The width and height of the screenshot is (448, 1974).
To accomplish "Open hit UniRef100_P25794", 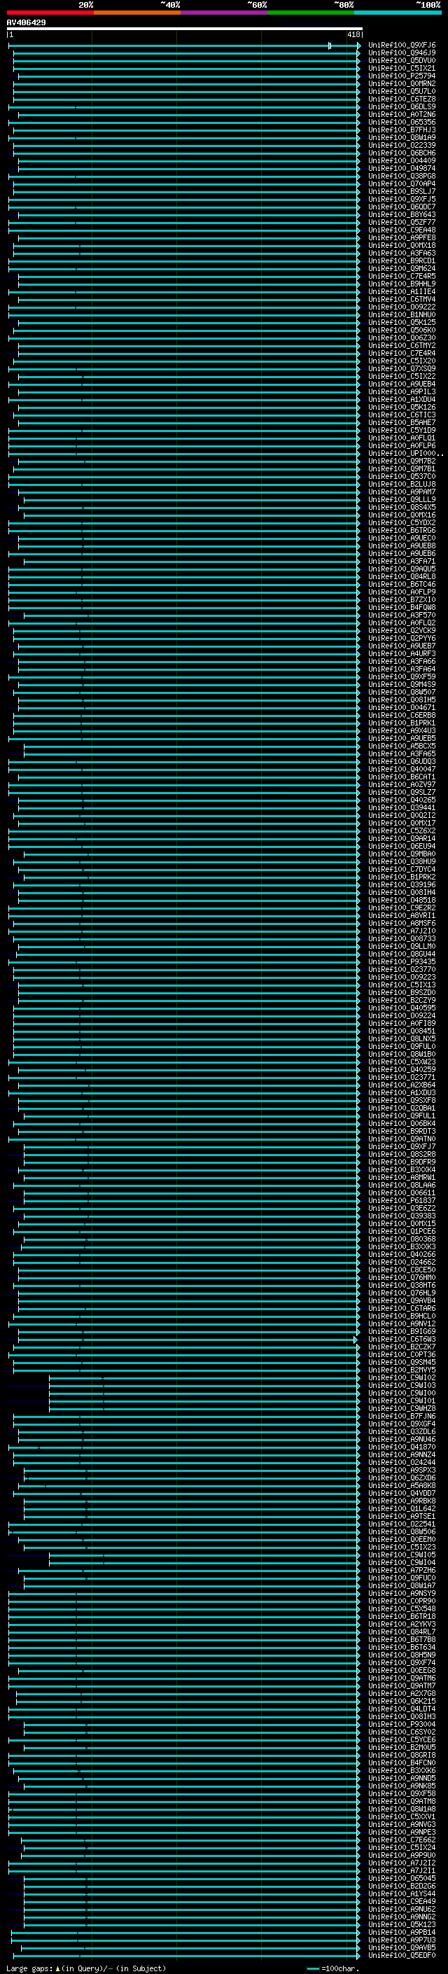I will 402,76.
